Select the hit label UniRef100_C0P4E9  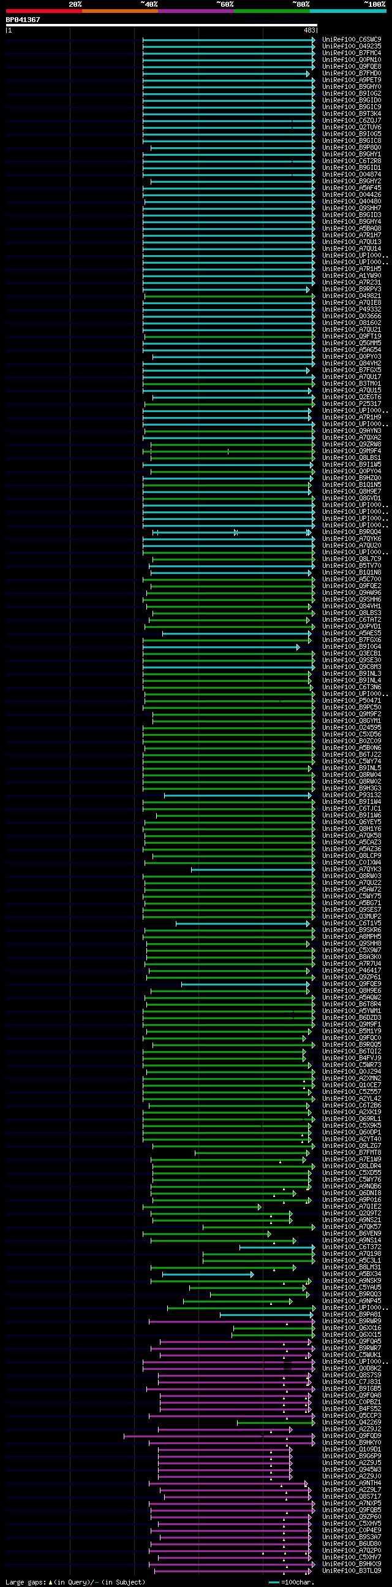[x=352, y=1530]
